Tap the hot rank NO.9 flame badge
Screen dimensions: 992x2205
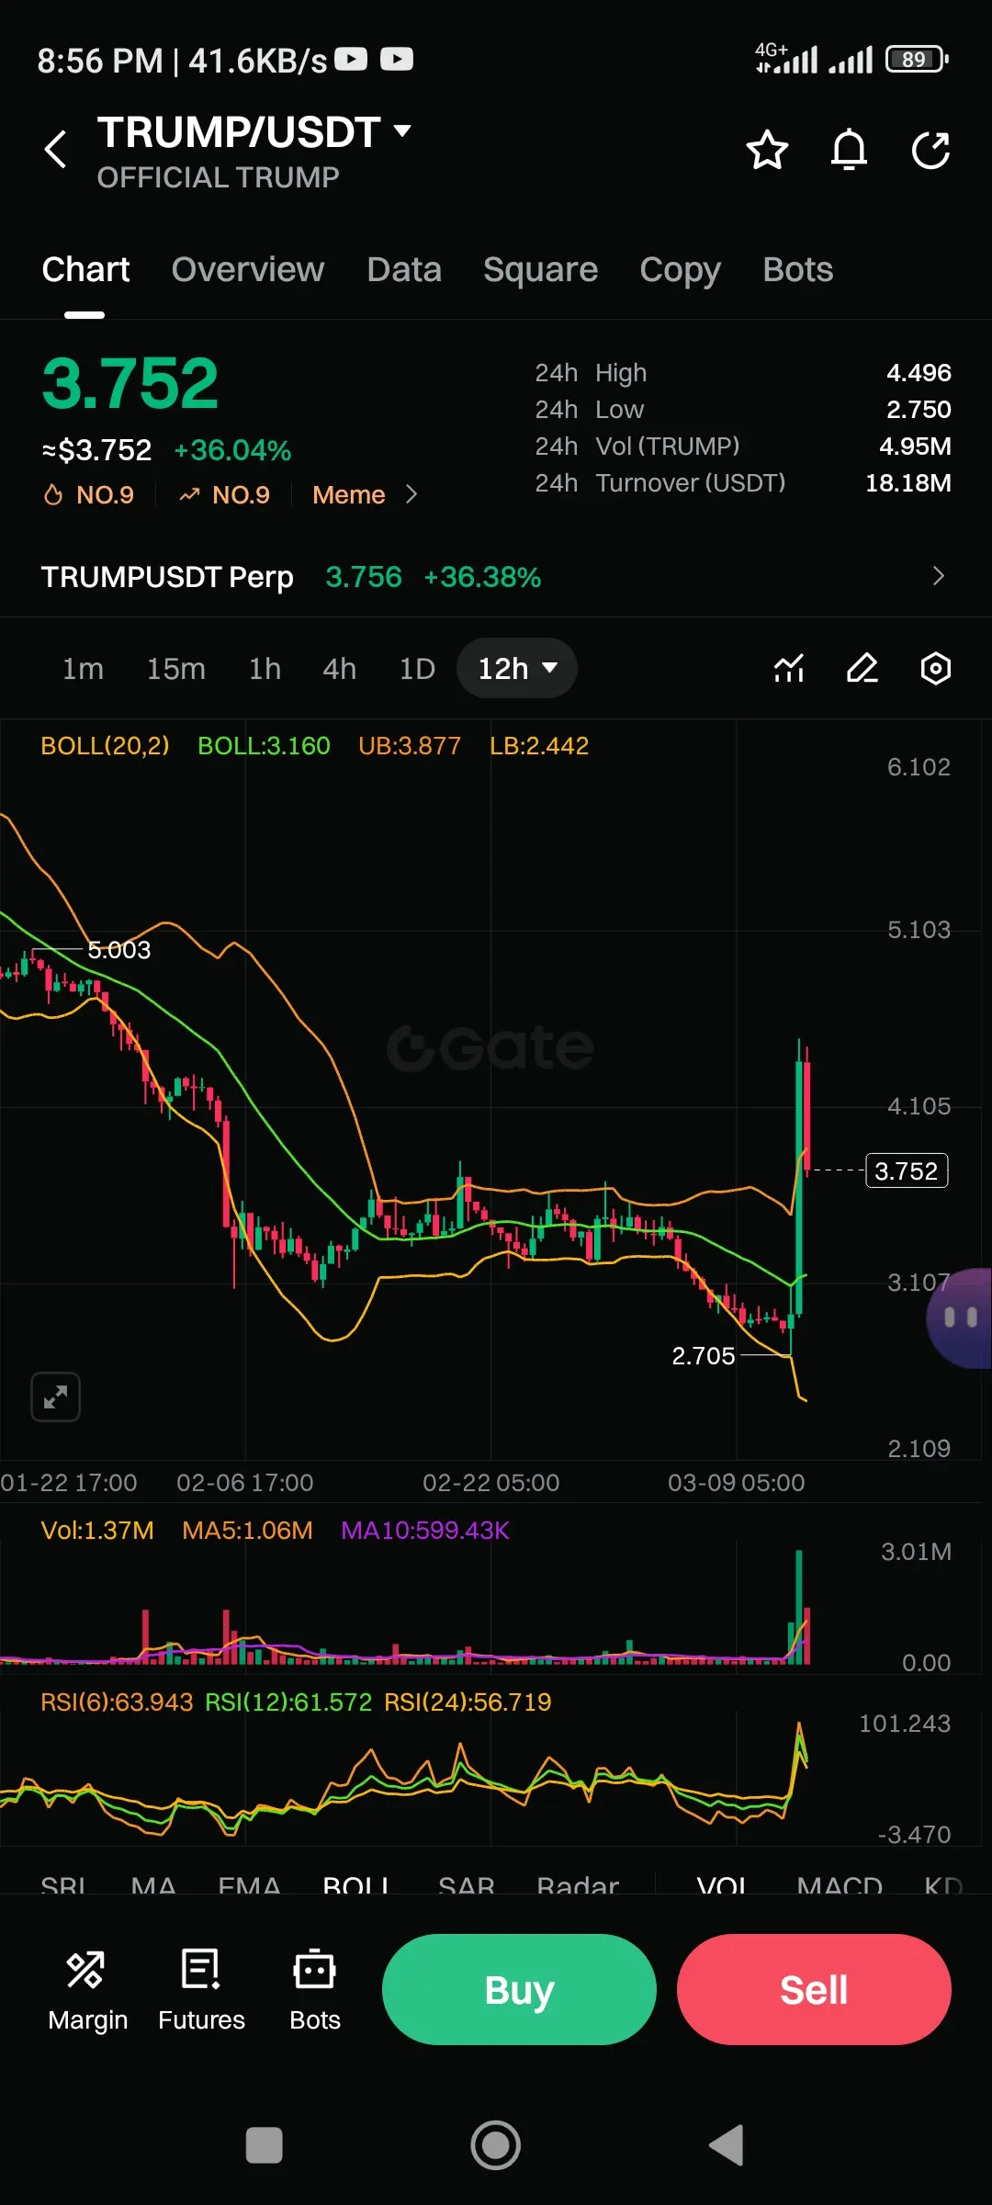[x=89, y=495]
